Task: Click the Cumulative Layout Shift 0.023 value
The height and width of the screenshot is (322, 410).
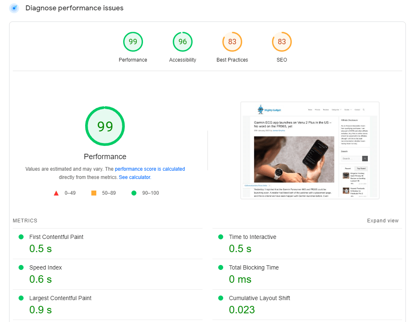Action: [242, 310]
